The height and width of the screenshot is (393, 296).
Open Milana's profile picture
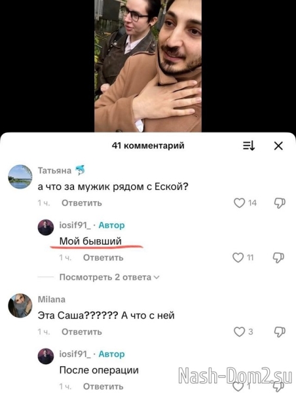click(20, 305)
